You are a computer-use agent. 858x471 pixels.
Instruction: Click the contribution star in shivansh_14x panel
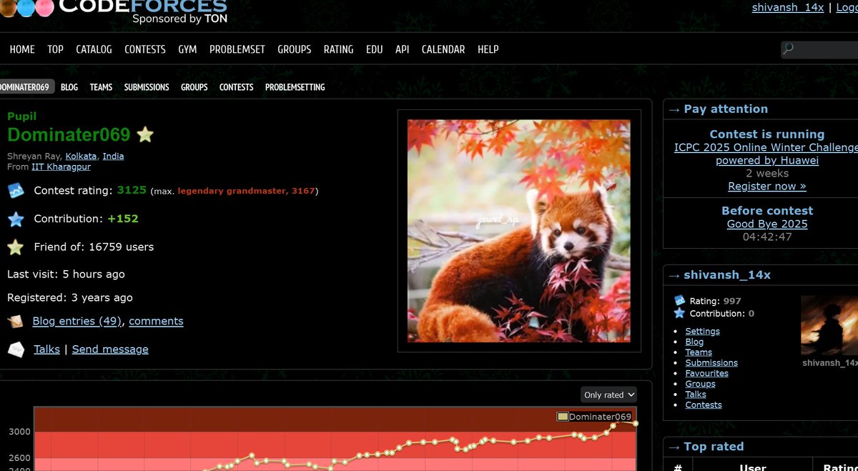pos(680,313)
